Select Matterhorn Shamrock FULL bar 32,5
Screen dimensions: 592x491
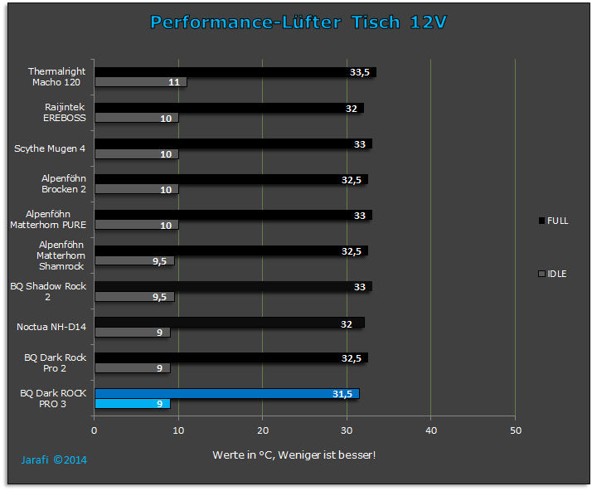tap(231, 250)
